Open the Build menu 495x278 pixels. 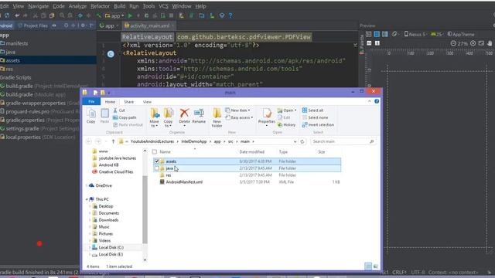tap(119, 6)
